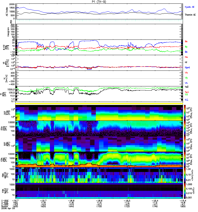Click the 1800 time tick label
Screen dimensions: 198x212
pyautogui.click(x=183, y=206)
